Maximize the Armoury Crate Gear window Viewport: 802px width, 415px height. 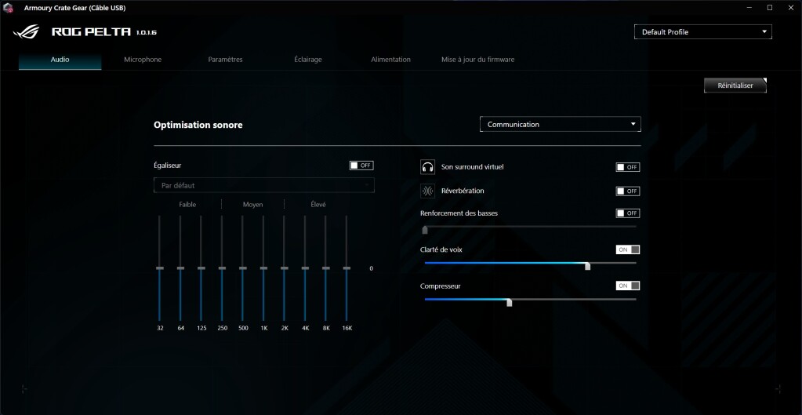point(770,8)
